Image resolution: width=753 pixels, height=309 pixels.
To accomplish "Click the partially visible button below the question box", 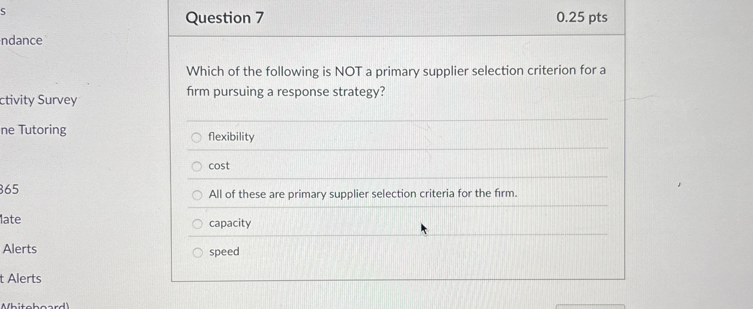I will [590, 307].
